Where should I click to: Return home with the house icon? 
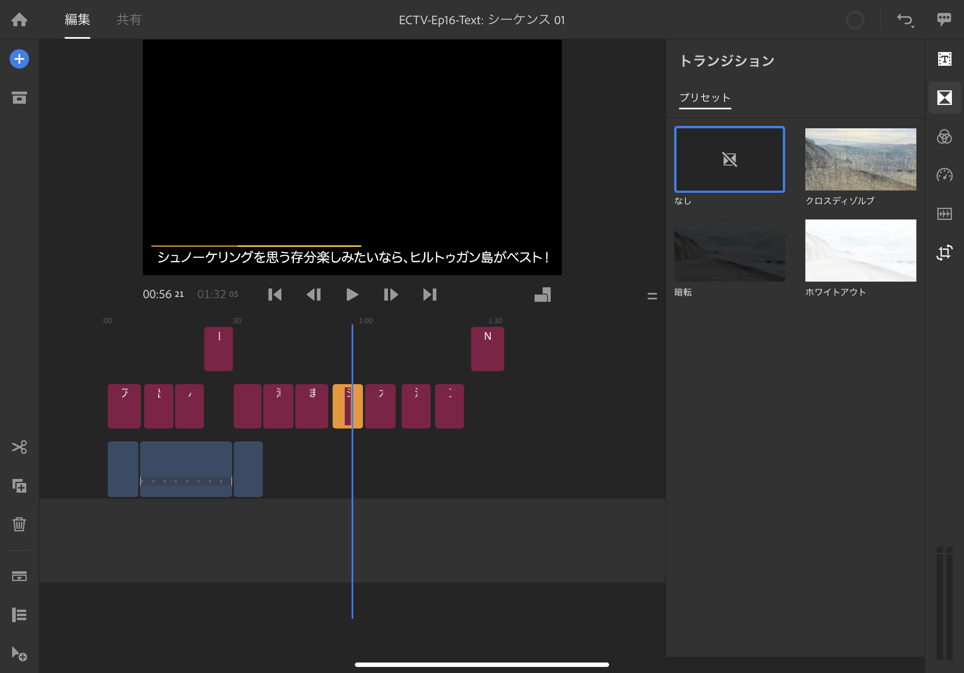(19, 20)
